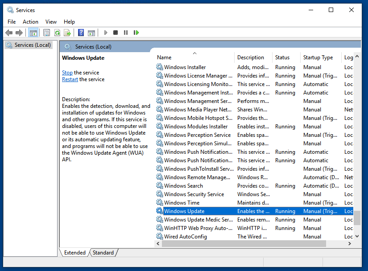Open the Action menu
The image size is (368, 271).
[30, 21]
